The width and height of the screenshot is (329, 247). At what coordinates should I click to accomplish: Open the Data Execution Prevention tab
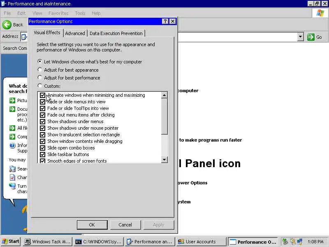[116, 33]
